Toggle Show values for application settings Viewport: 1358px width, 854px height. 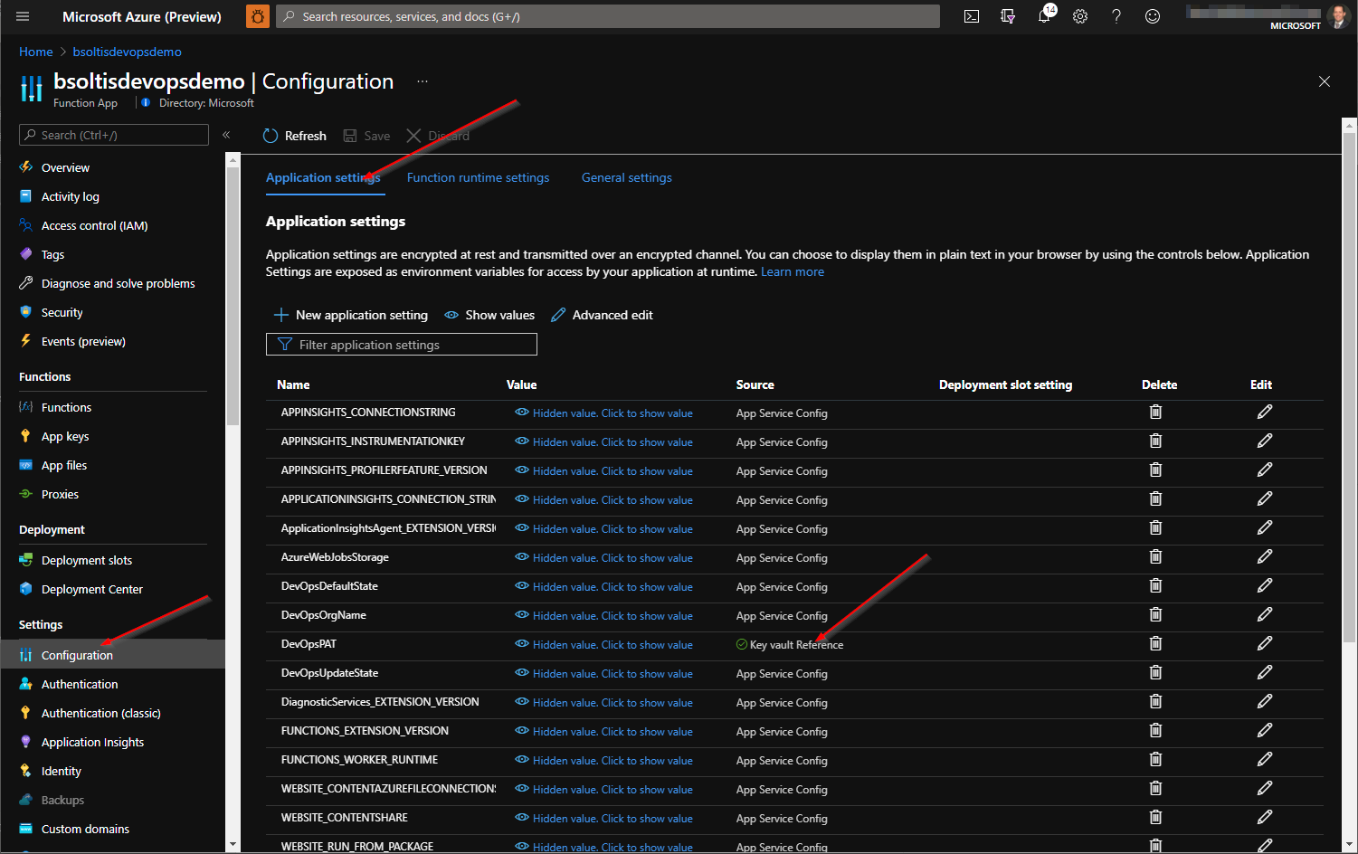click(x=489, y=315)
